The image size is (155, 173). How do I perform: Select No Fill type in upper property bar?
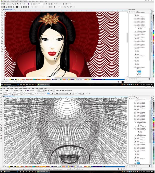pyautogui.click(x=2, y=7)
